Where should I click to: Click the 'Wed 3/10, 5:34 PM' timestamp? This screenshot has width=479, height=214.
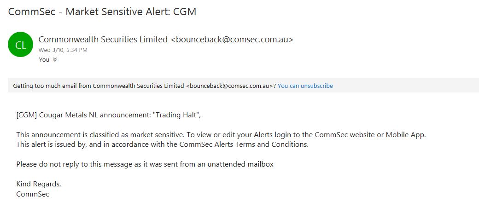click(x=63, y=50)
